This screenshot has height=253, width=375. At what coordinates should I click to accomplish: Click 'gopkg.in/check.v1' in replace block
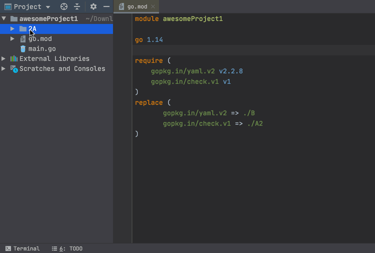click(x=197, y=124)
